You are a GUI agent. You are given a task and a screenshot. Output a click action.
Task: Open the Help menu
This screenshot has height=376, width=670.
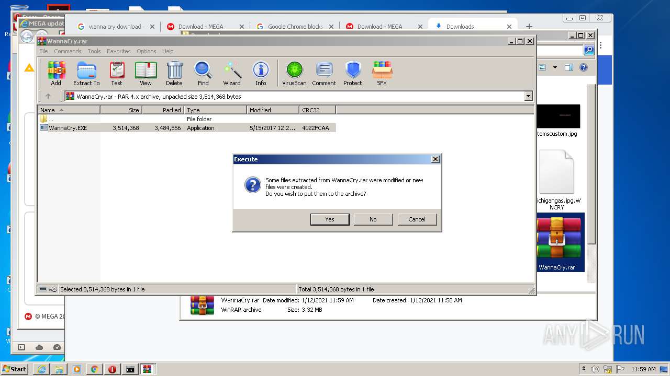point(167,51)
